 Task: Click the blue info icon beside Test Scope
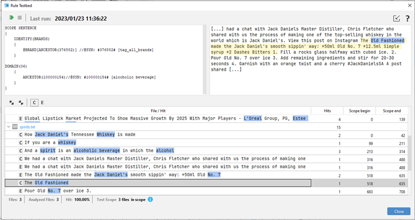point(150,199)
